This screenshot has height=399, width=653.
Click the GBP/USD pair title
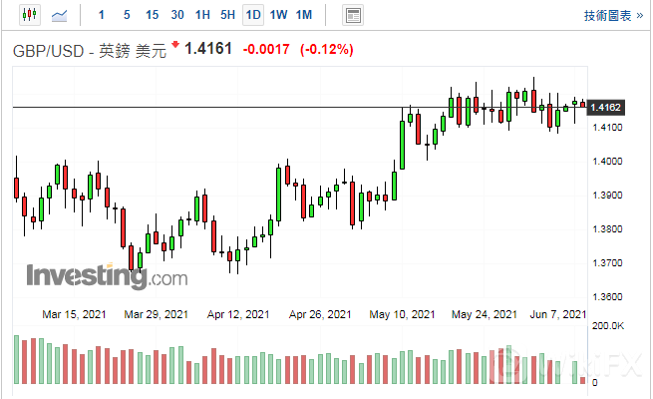[52, 51]
